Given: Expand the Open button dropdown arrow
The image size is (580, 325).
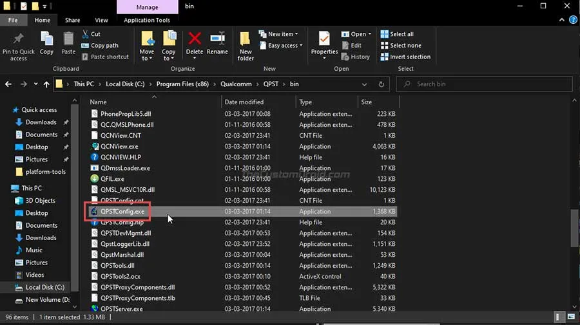Looking at the screenshot, I should [x=369, y=34].
